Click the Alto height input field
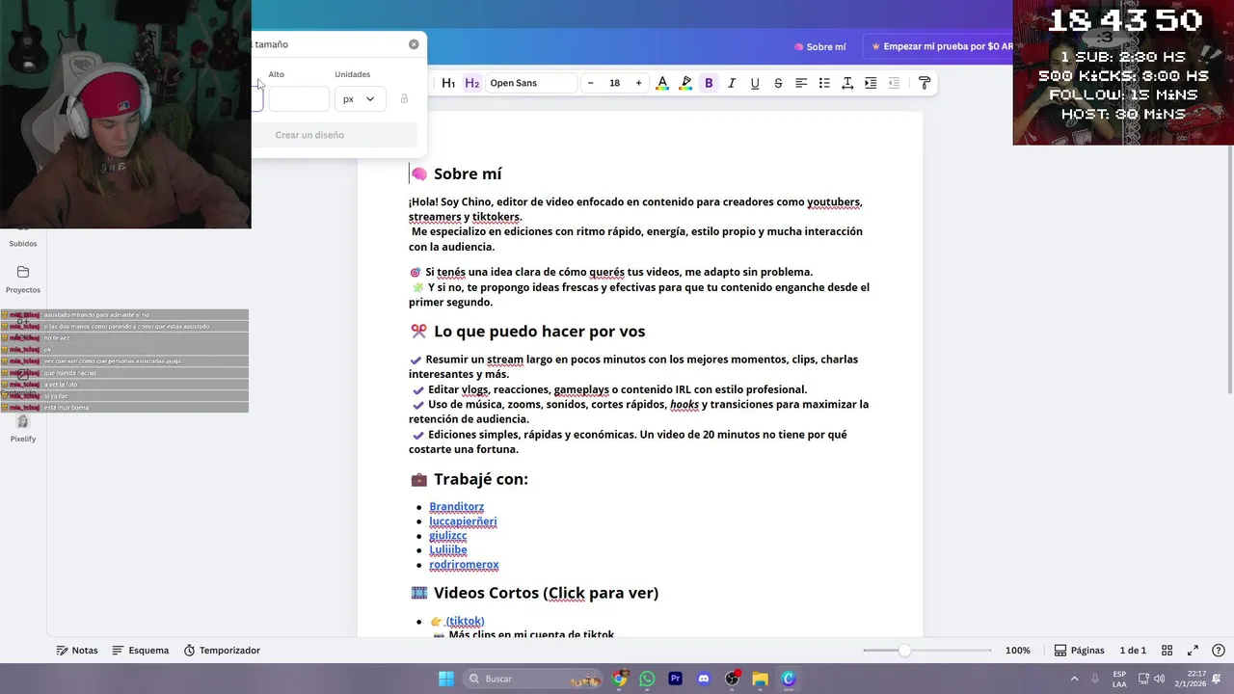The image size is (1234, 694). [299, 98]
